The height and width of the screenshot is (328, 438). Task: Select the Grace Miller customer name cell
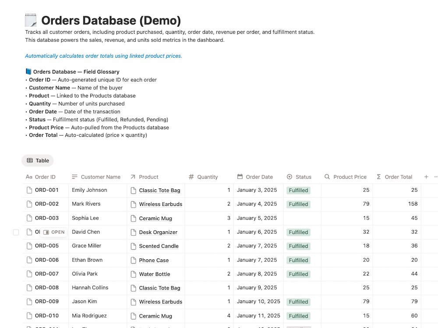pos(98,246)
